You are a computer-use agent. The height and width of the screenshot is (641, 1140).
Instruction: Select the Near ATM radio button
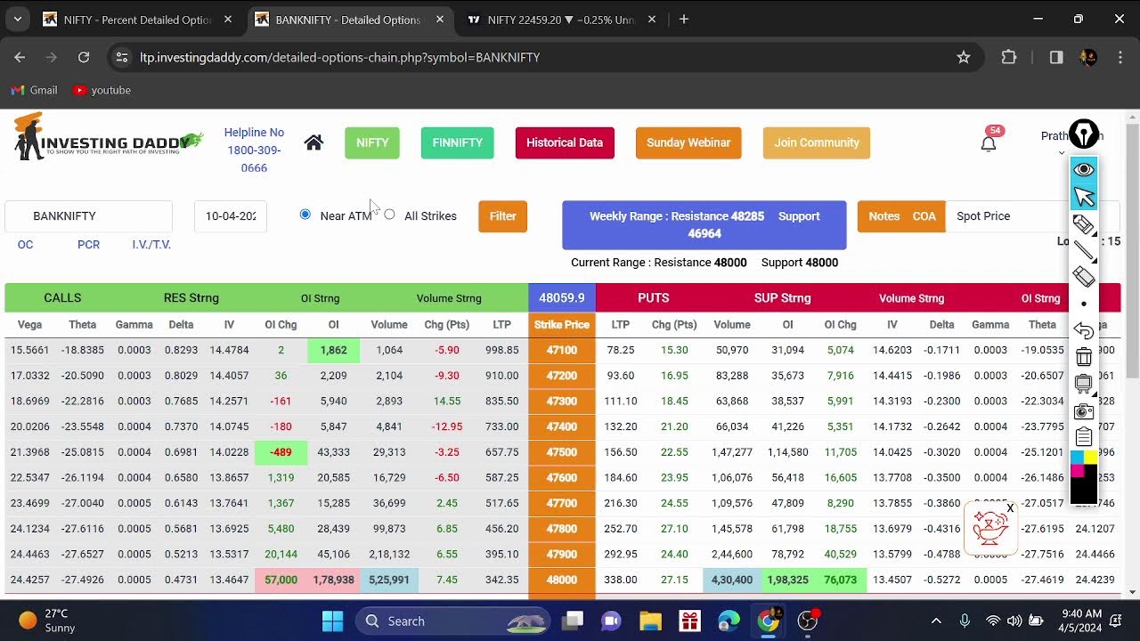pyautogui.click(x=305, y=215)
